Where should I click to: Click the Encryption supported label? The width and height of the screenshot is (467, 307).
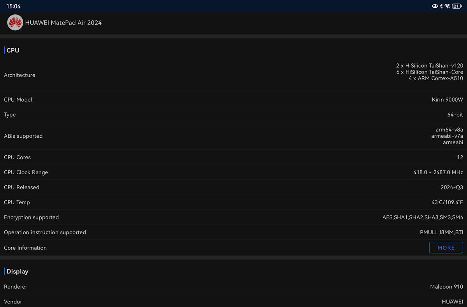pyautogui.click(x=32, y=218)
